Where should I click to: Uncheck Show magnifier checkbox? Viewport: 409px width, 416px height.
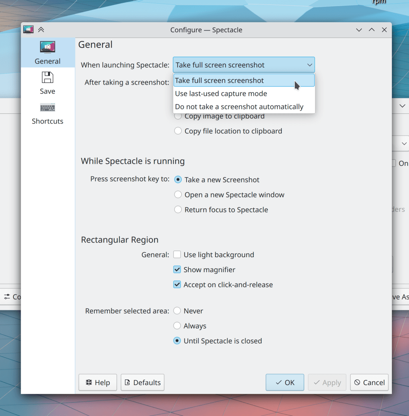coord(177,270)
